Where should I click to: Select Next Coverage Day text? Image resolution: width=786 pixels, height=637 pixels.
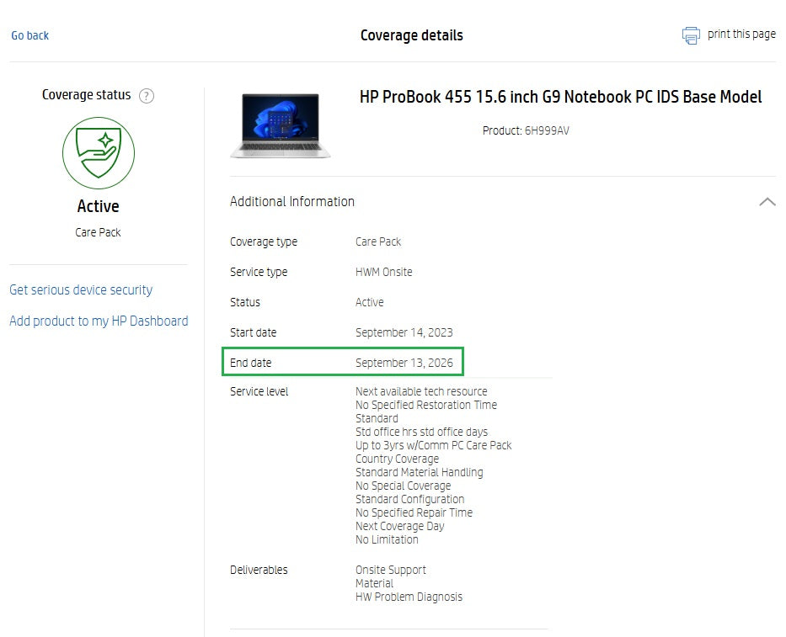pos(400,526)
